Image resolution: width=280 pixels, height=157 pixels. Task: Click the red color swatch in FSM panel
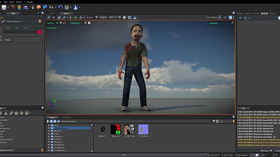pyautogui.click(x=40, y=32)
